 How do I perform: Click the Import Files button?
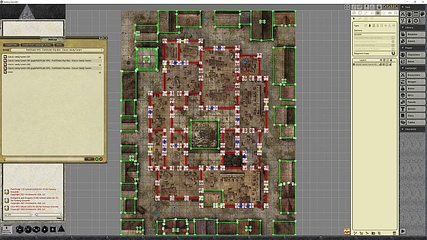tap(11, 45)
